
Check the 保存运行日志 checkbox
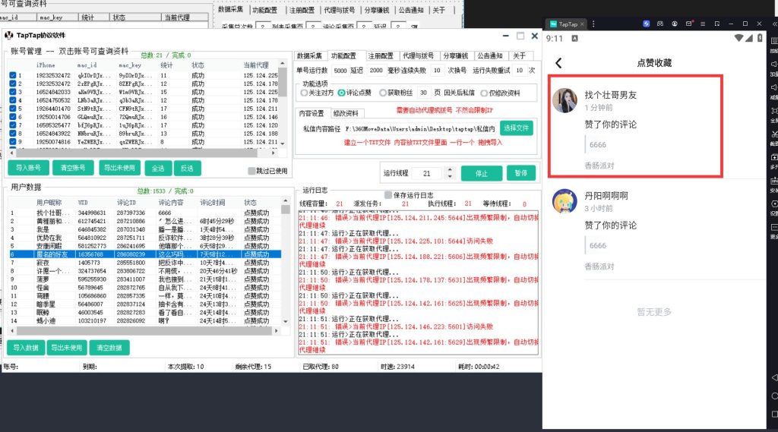pyautogui.click(x=388, y=194)
